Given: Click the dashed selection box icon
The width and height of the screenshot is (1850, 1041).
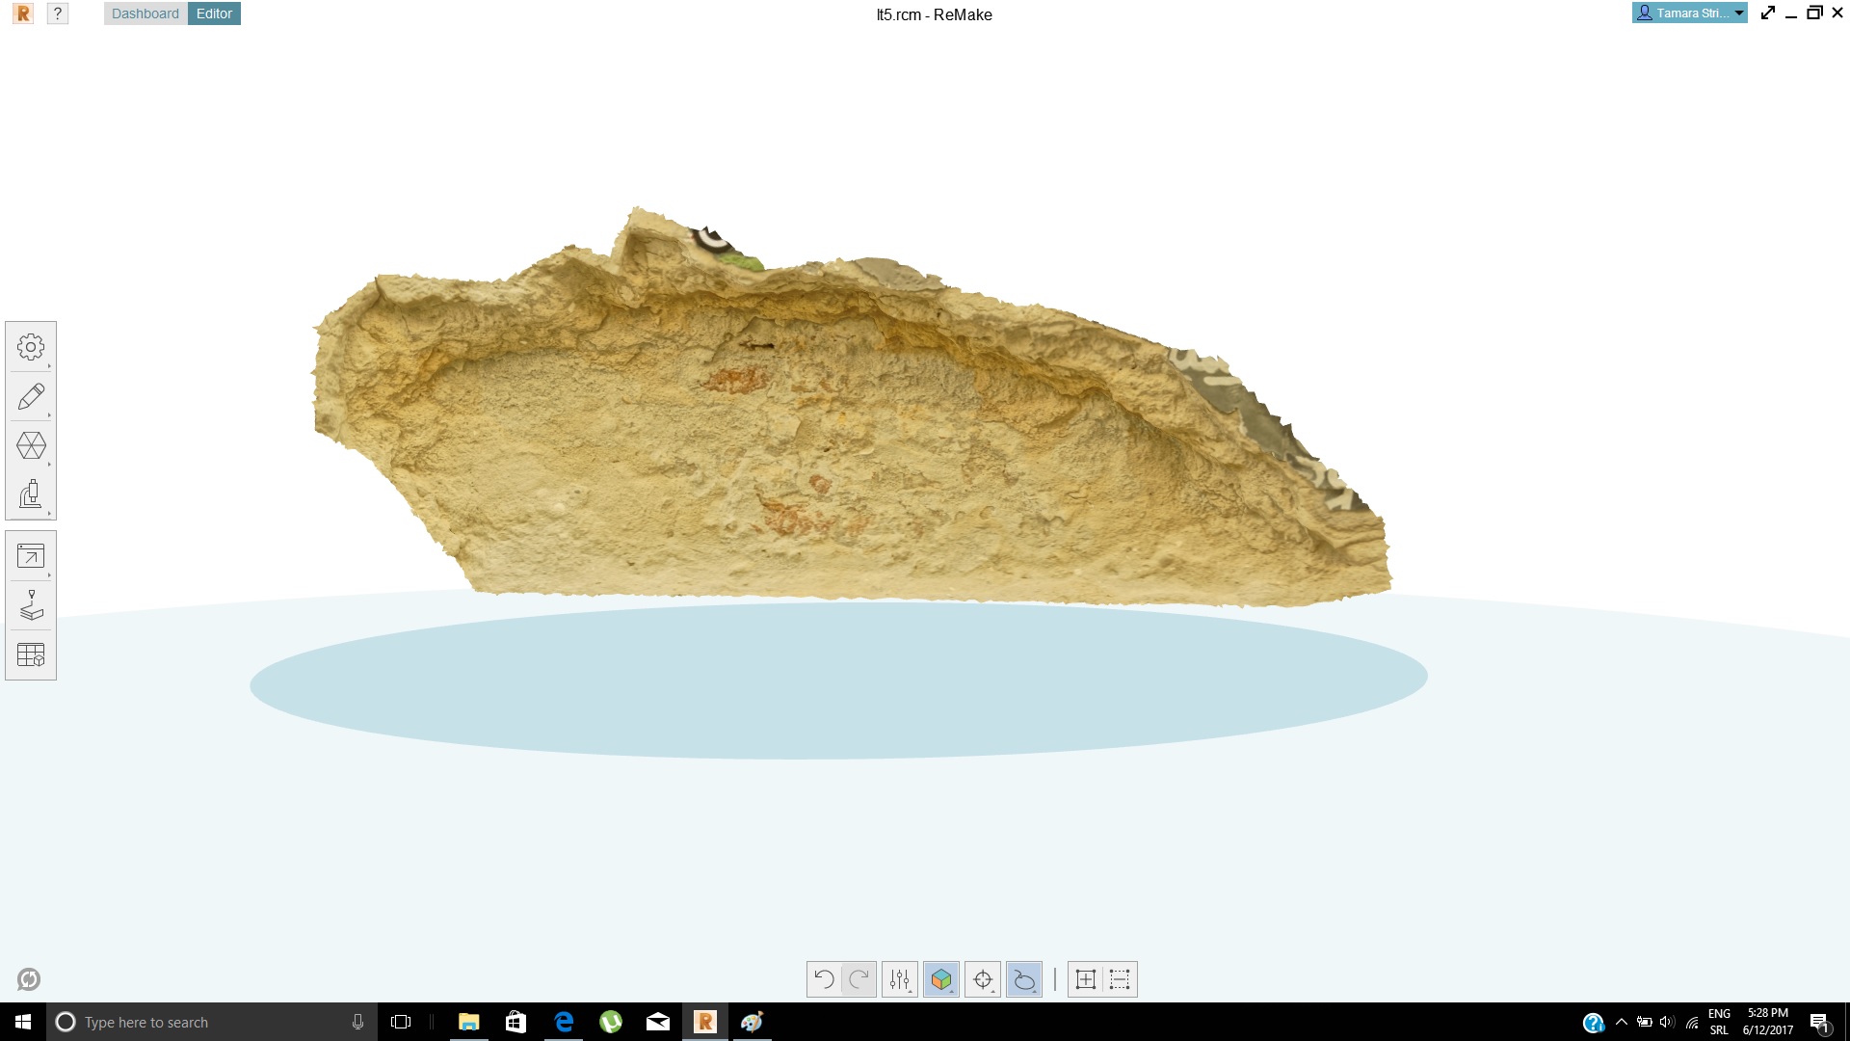Looking at the screenshot, I should 1120,979.
